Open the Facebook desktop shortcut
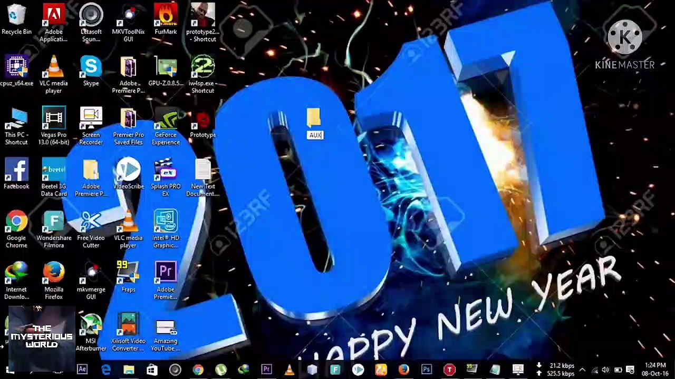The height and width of the screenshot is (379, 675). pyautogui.click(x=16, y=174)
